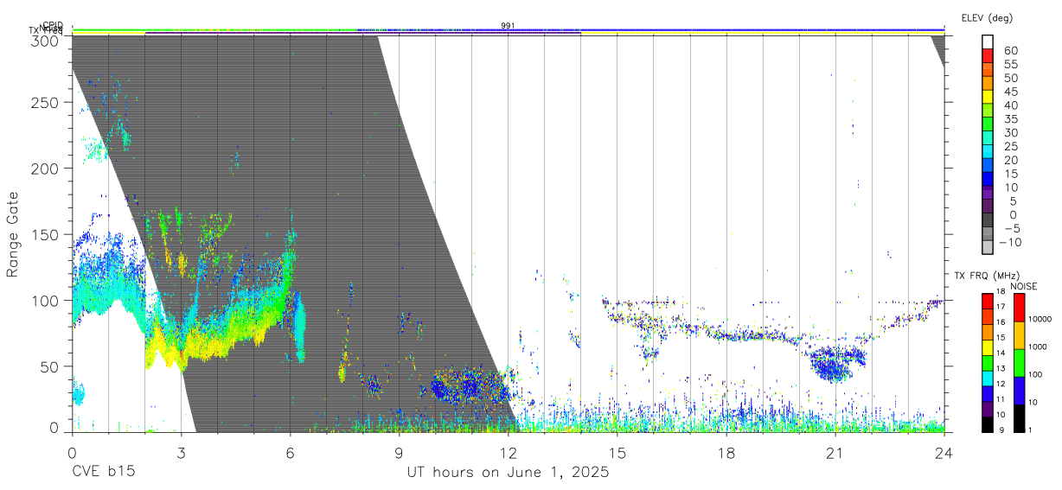This screenshot has height=490, width=1062.
Task: Click the 'NOISE' legend title
Action: [1024, 286]
